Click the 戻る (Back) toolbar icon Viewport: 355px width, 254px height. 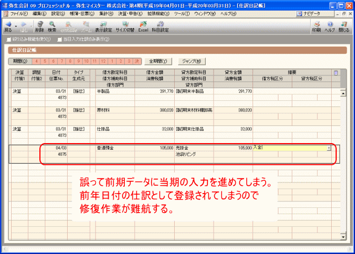point(8,27)
